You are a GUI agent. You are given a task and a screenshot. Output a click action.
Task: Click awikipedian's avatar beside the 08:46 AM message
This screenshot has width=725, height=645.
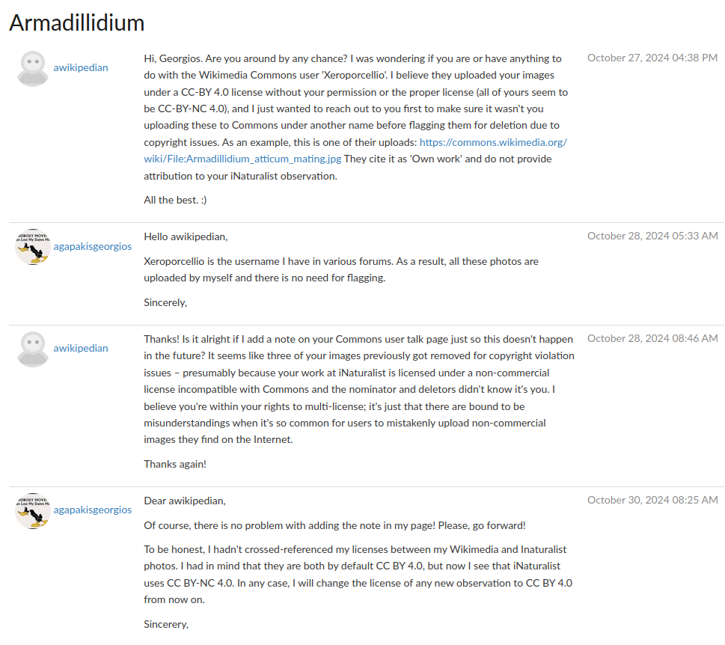(33, 349)
